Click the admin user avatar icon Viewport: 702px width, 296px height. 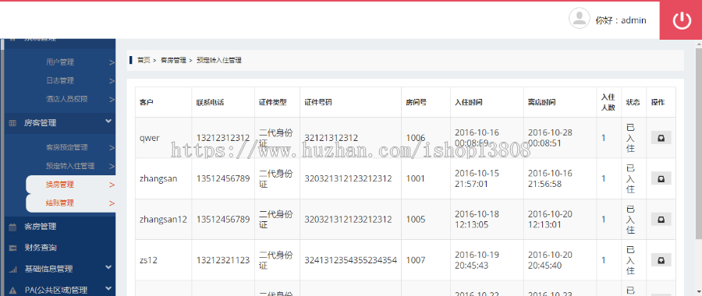tap(579, 19)
